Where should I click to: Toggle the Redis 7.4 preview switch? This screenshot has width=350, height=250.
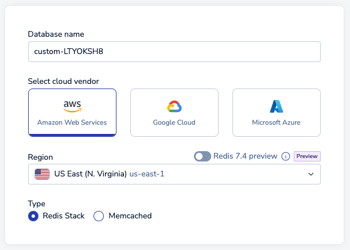202,156
